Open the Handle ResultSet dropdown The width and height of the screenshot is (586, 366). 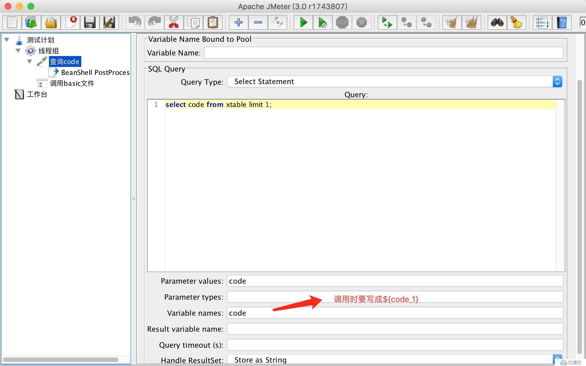coord(395,359)
